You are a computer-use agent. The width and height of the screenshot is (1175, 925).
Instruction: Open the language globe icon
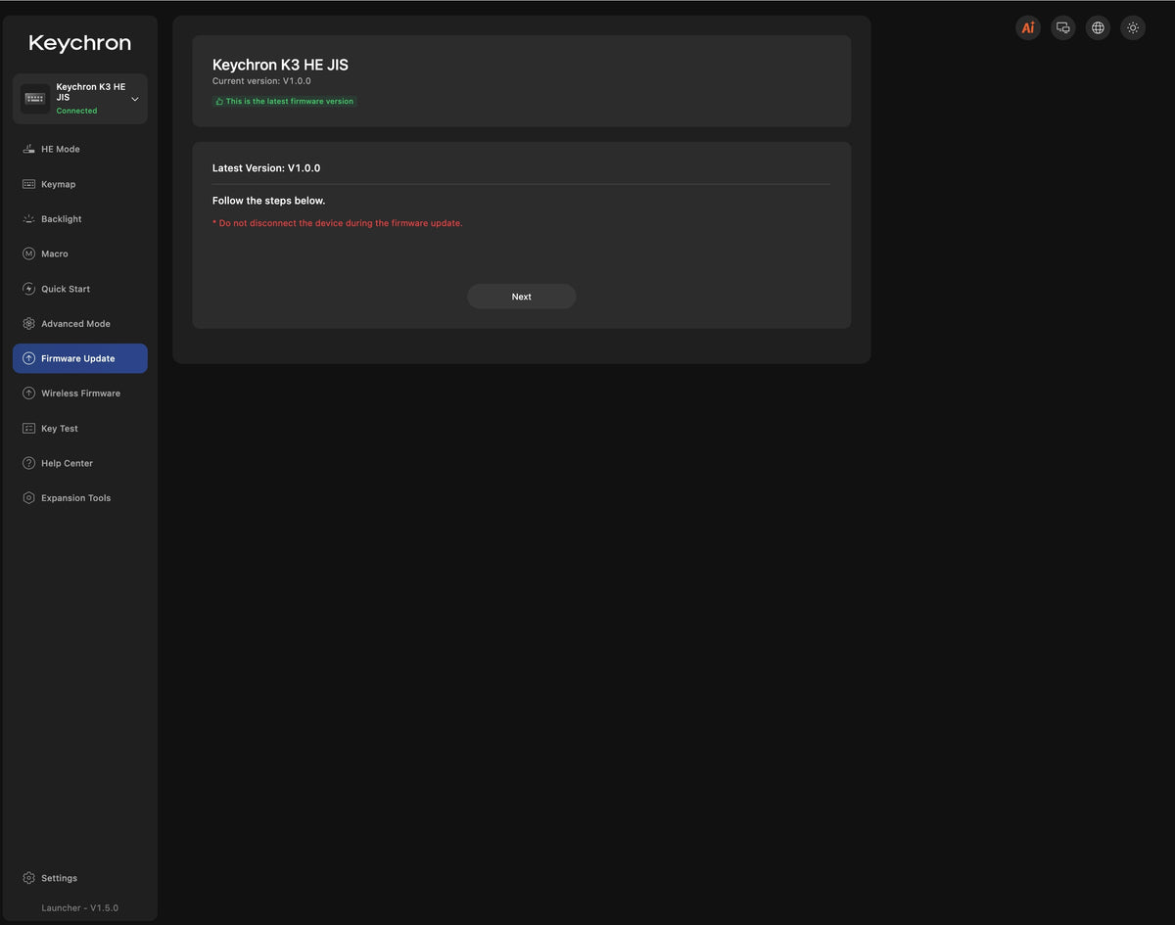(1098, 28)
